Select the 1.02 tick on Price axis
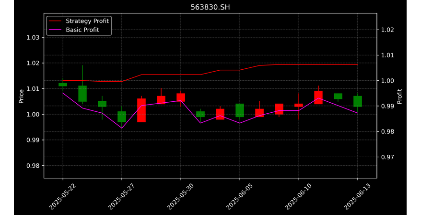The image size is (421, 215). pos(33,63)
